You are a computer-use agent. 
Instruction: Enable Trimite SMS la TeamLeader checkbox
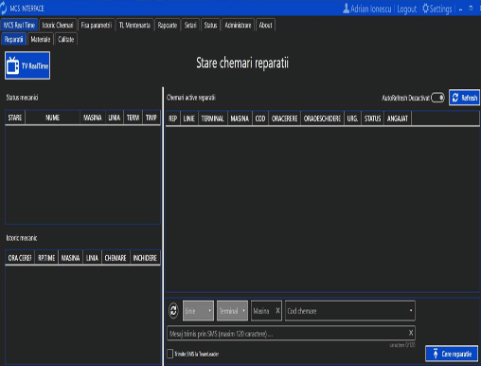(x=170, y=354)
